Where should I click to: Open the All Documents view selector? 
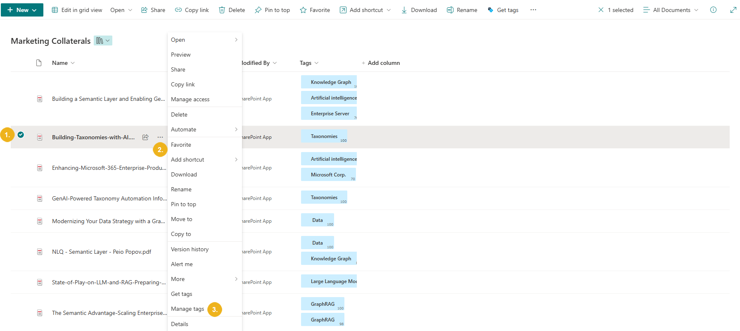(x=671, y=10)
